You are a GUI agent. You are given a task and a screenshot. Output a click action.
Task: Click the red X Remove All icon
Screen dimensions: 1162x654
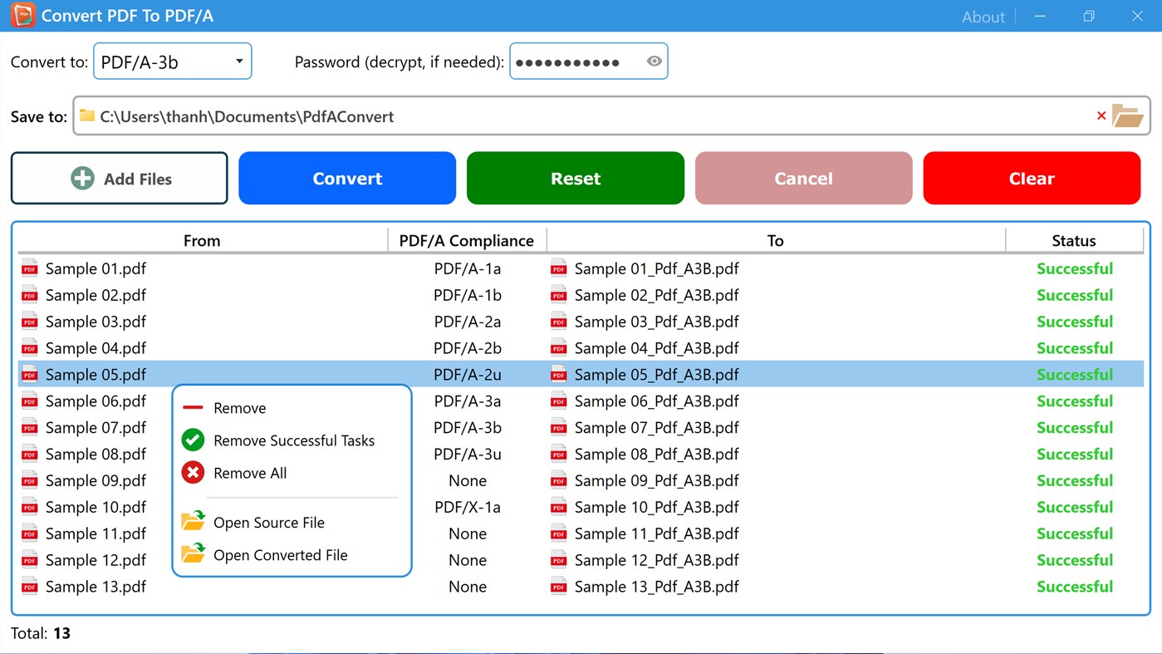click(x=192, y=473)
